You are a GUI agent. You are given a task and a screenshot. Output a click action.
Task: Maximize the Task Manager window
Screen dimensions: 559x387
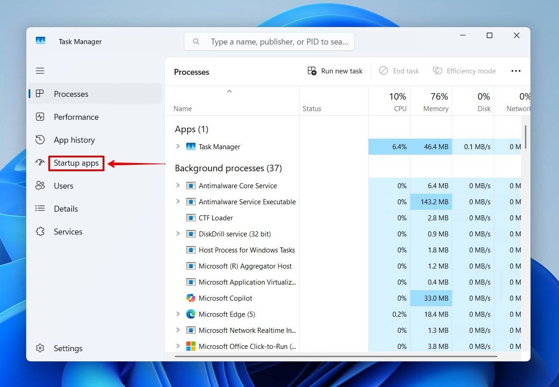[490, 35]
